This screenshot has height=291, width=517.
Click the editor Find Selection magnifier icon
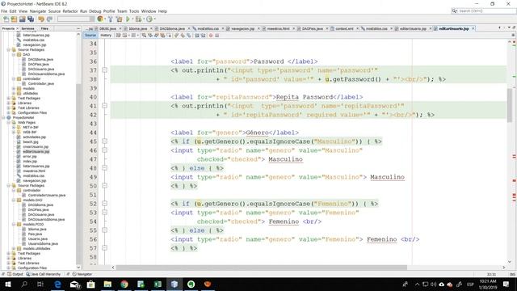click(x=144, y=36)
